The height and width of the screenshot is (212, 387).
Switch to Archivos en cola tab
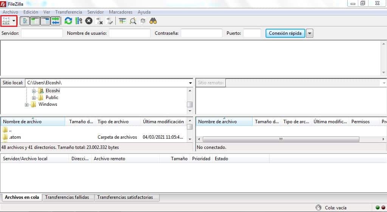(22, 197)
